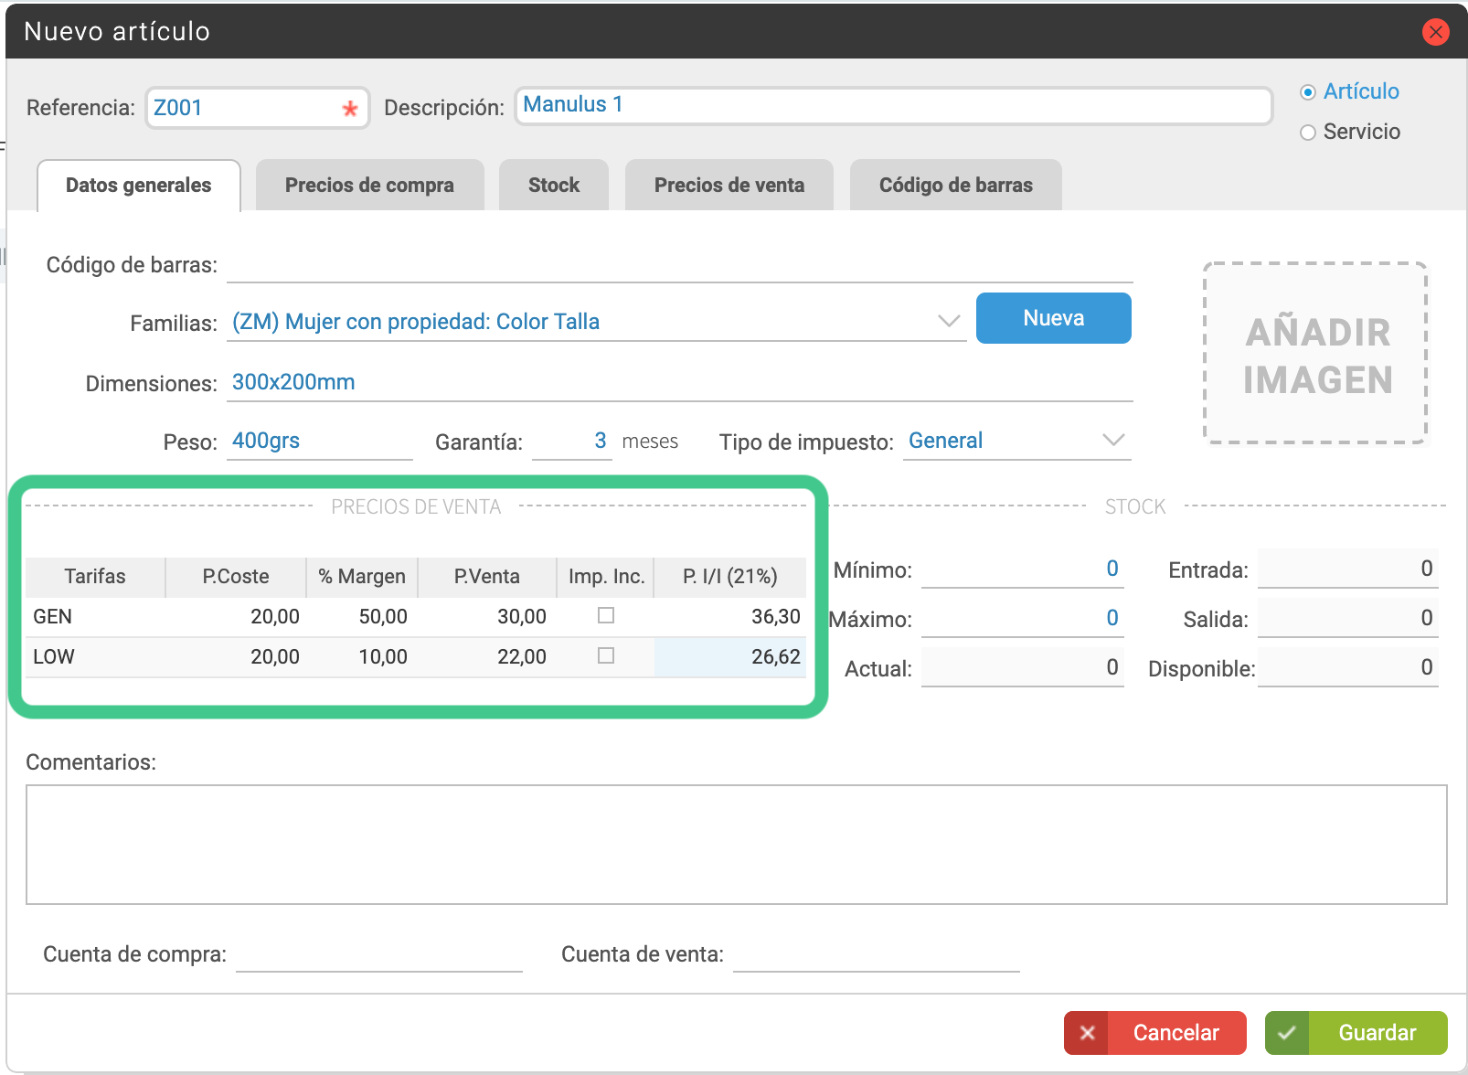The height and width of the screenshot is (1075, 1468).
Task: Open the Código de barras tab
Action: tap(955, 186)
